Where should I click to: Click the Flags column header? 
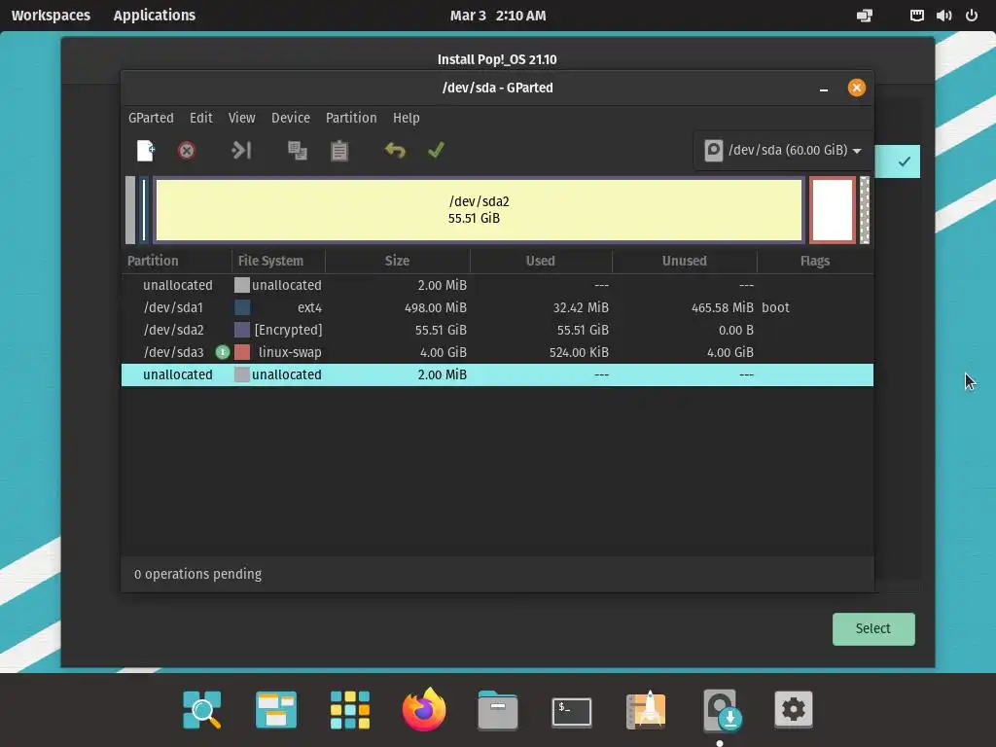(x=815, y=261)
